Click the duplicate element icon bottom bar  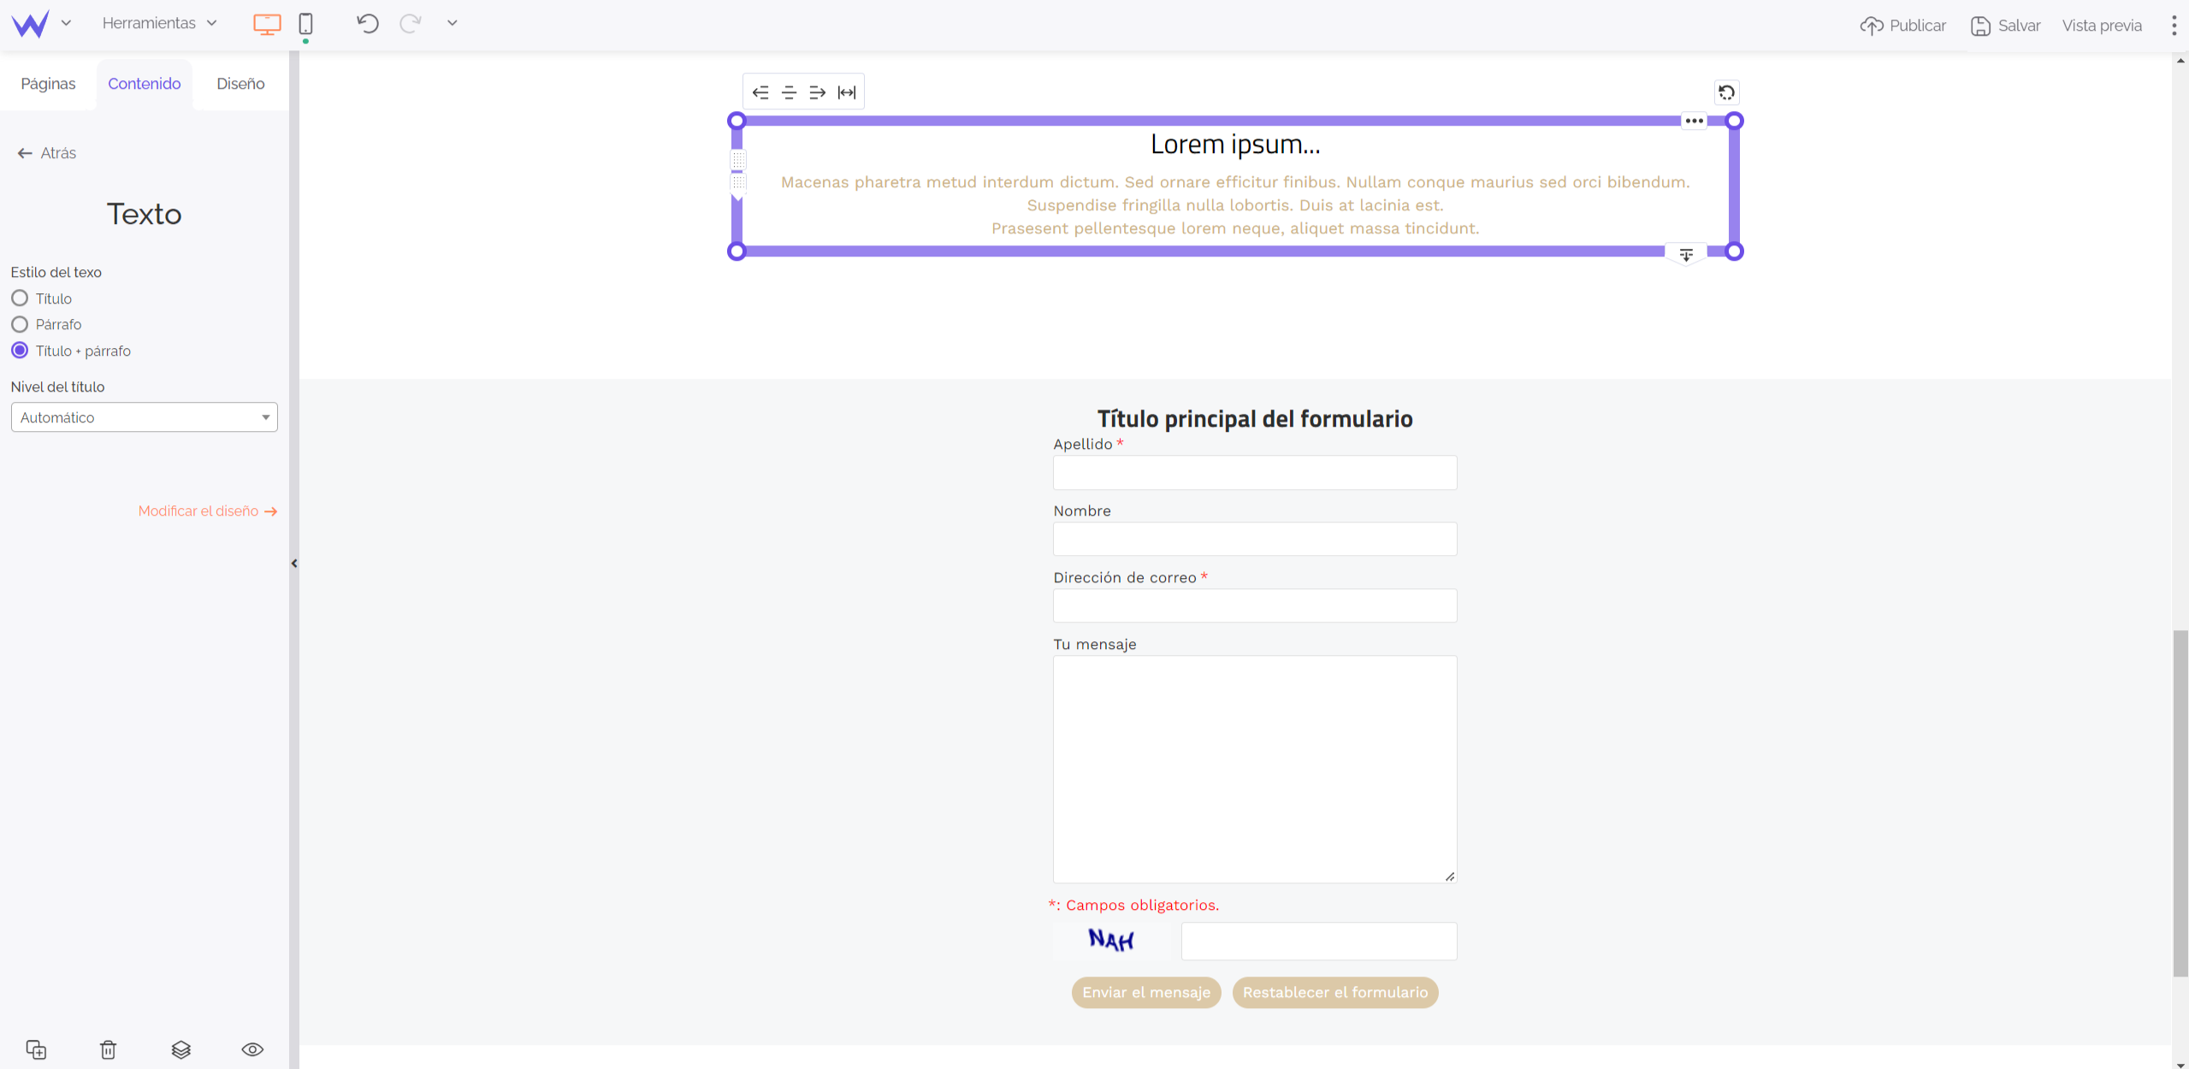click(36, 1048)
